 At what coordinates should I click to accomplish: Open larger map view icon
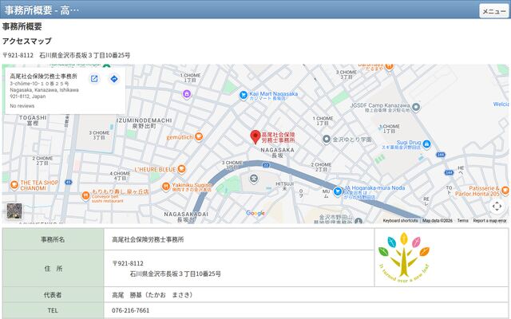(x=94, y=79)
